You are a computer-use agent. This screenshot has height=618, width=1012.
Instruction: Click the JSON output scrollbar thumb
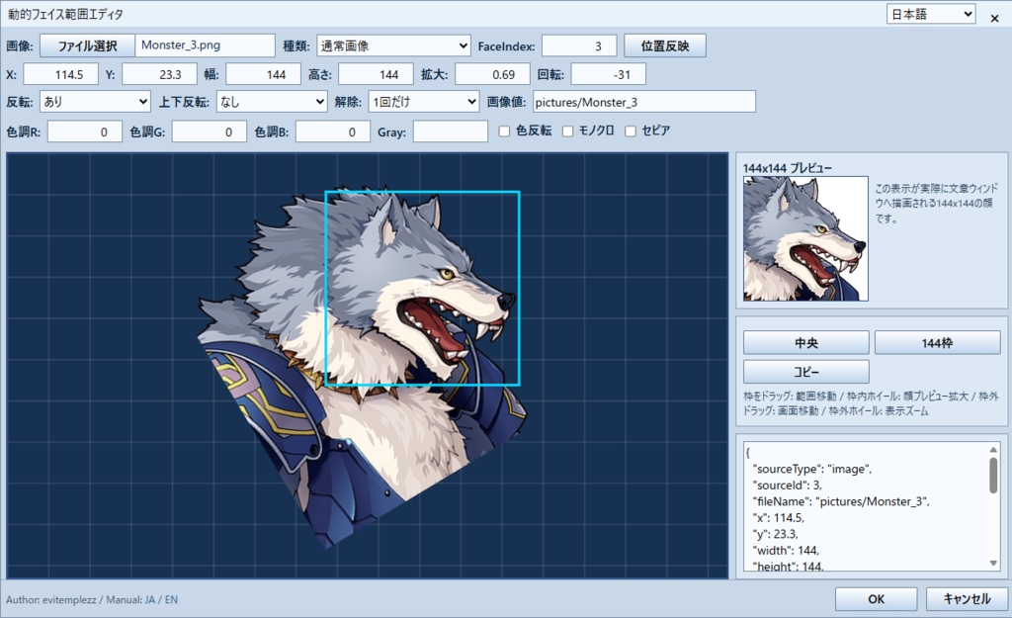coord(993,476)
